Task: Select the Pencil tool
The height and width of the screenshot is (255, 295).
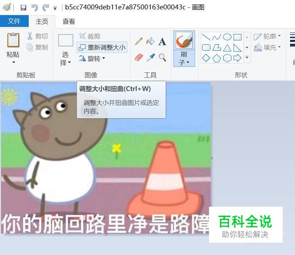Action: tap(139, 41)
